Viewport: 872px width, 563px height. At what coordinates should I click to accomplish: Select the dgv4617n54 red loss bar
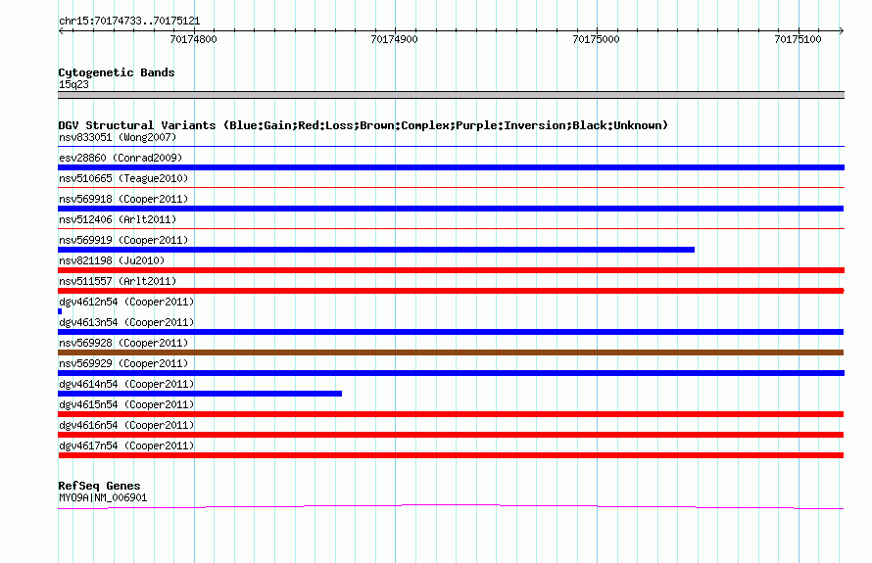coord(451,455)
